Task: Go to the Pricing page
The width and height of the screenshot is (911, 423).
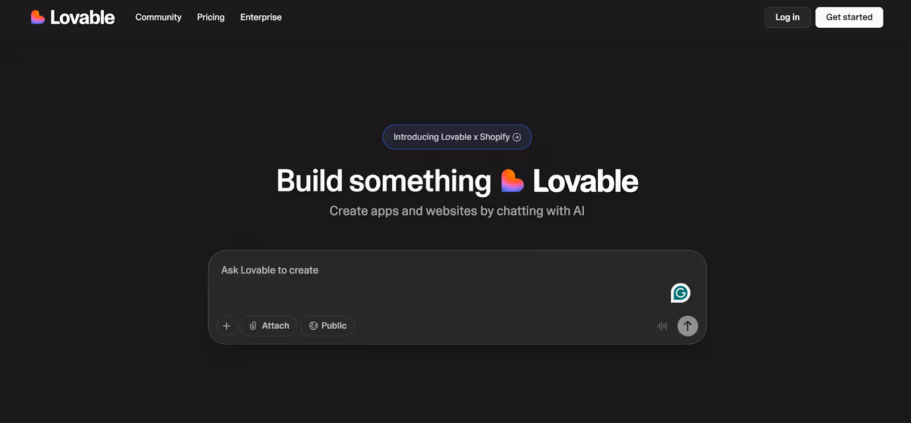Action: point(211,17)
